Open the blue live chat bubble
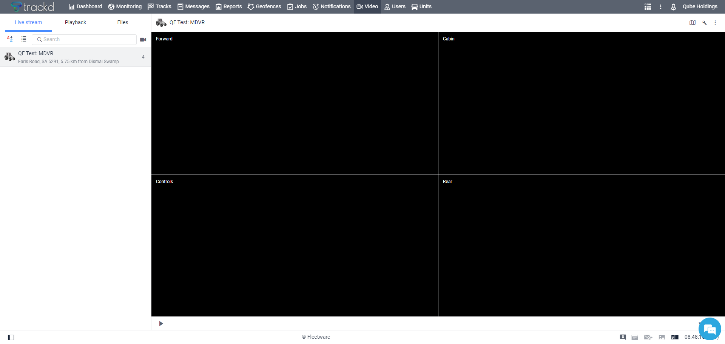The width and height of the screenshot is (725, 344). click(x=710, y=329)
